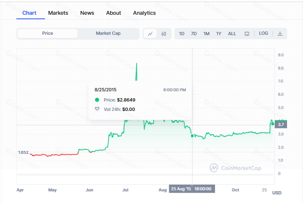Toggle LOG scale on chart
Image resolution: width=303 pixels, height=203 pixels.
(x=263, y=34)
